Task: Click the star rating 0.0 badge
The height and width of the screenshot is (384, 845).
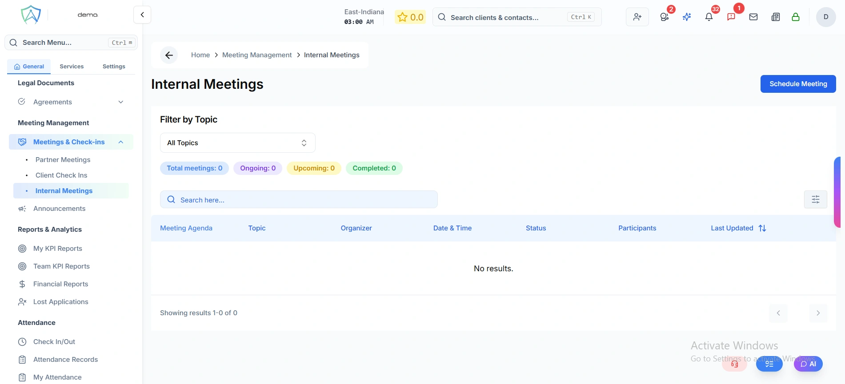Action: 410,17
